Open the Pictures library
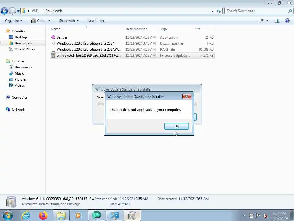This screenshot has height=221, width=294. (x=21, y=79)
